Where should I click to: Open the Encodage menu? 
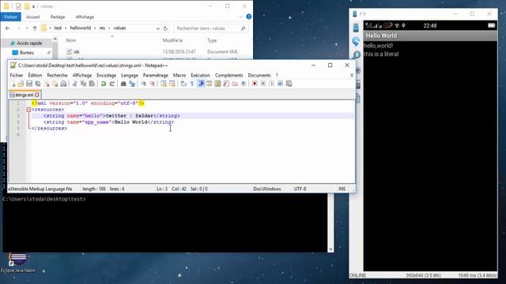[106, 75]
